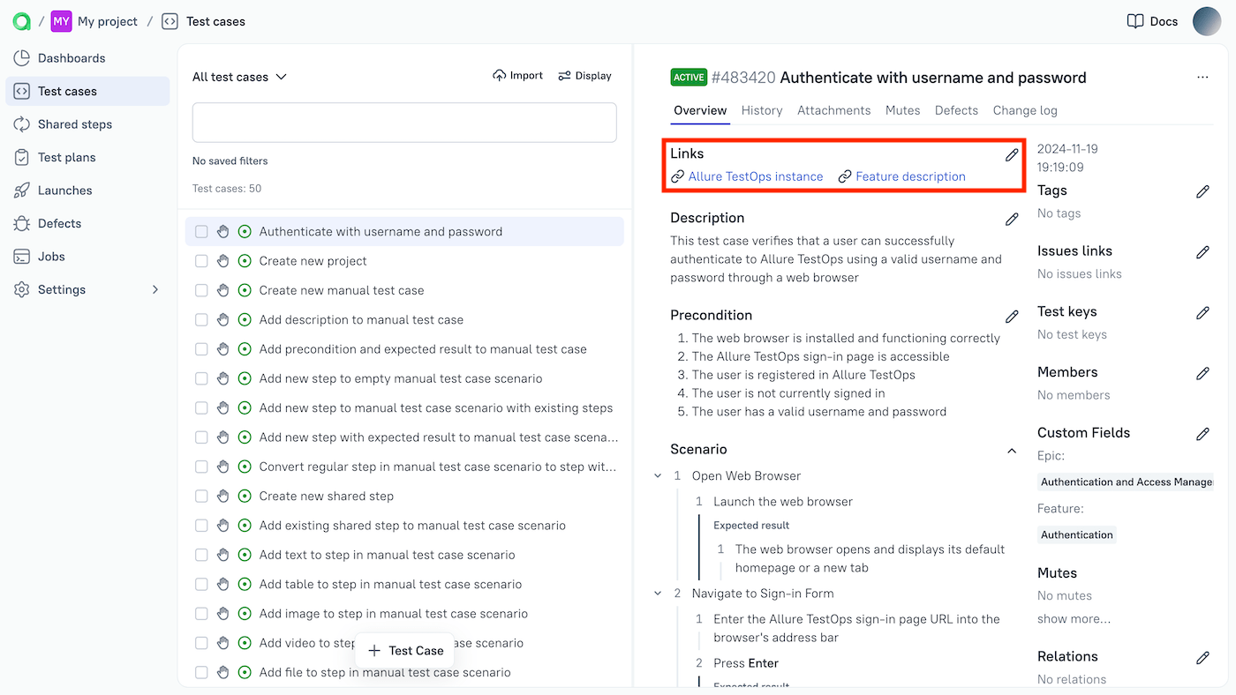Viewport: 1236px width, 695px height.
Task: Collapse the 'Open Web Browser' scenario step
Action: point(657,475)
